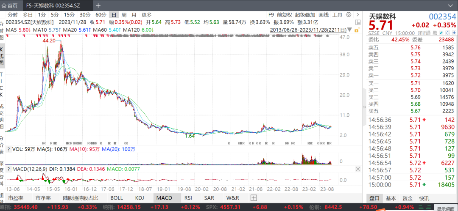Switch to the 多日 multi-day view
The image size is (458, 211).
[x=28, y=15]
